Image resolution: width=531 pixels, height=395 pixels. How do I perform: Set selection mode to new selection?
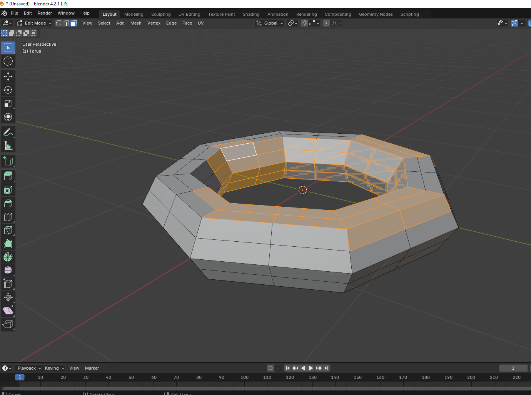pos(4,33)
